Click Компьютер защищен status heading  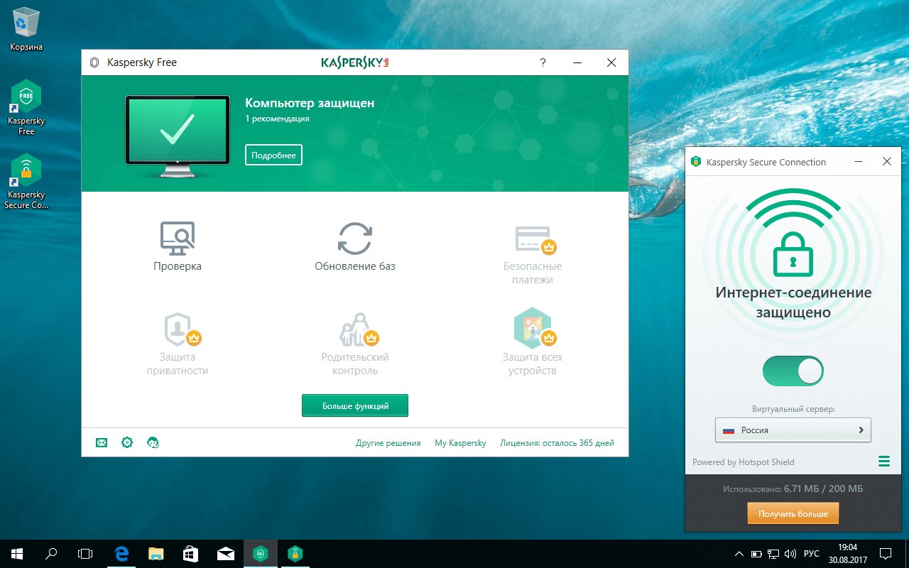(x=310, y=103)
